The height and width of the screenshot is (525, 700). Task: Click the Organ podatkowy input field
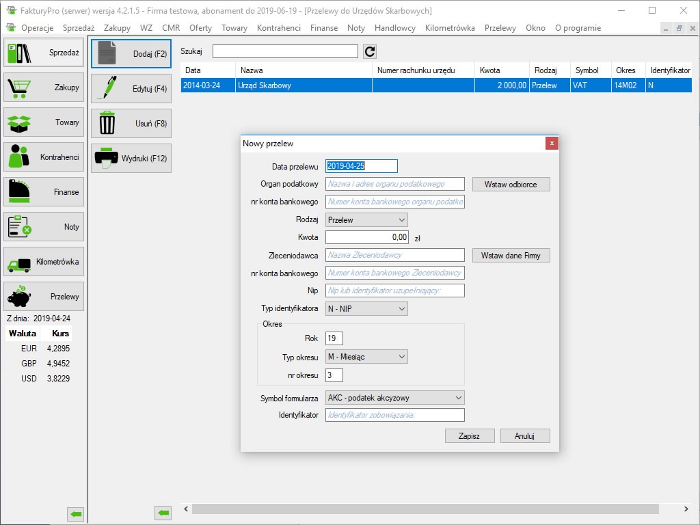coord(394,184)
